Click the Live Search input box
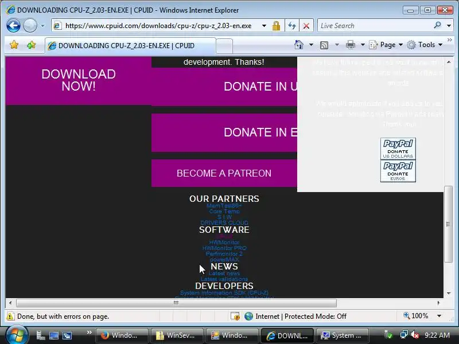Image resolution: width=459 pixels, height=344 pixels. (x=376, y=26)
